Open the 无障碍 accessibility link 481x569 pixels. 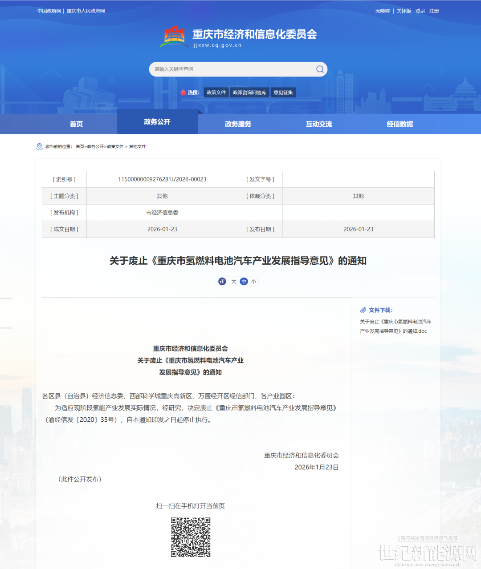382,11
